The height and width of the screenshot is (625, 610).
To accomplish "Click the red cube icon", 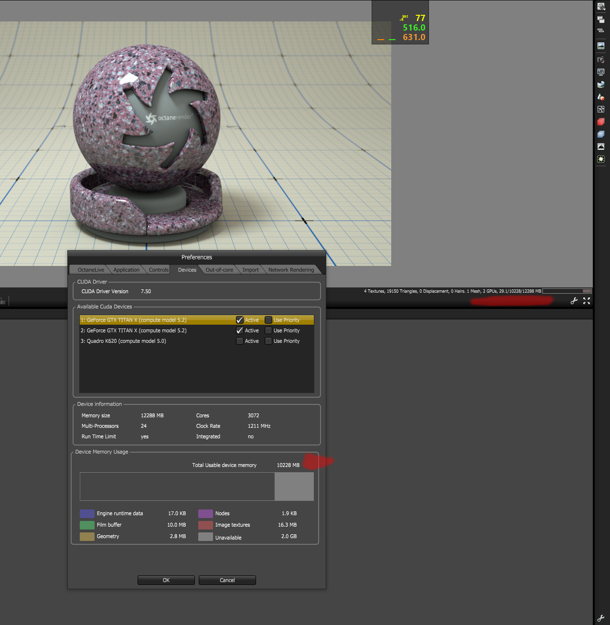I will [x=601, y=122].
